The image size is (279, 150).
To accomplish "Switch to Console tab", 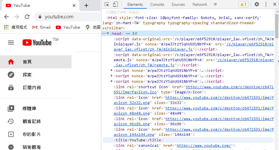I will coord(157,5).
